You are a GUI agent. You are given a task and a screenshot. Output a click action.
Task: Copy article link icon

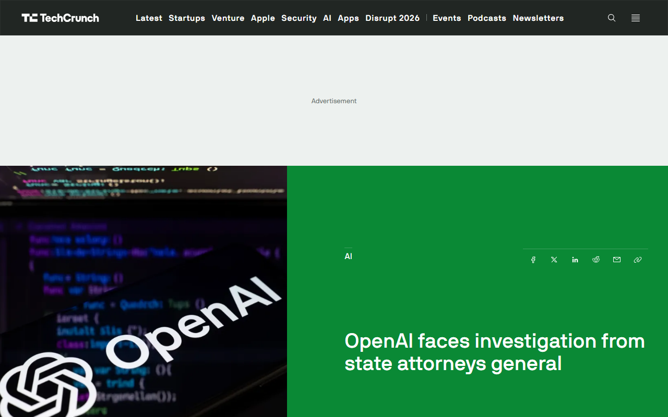(638, 260)
